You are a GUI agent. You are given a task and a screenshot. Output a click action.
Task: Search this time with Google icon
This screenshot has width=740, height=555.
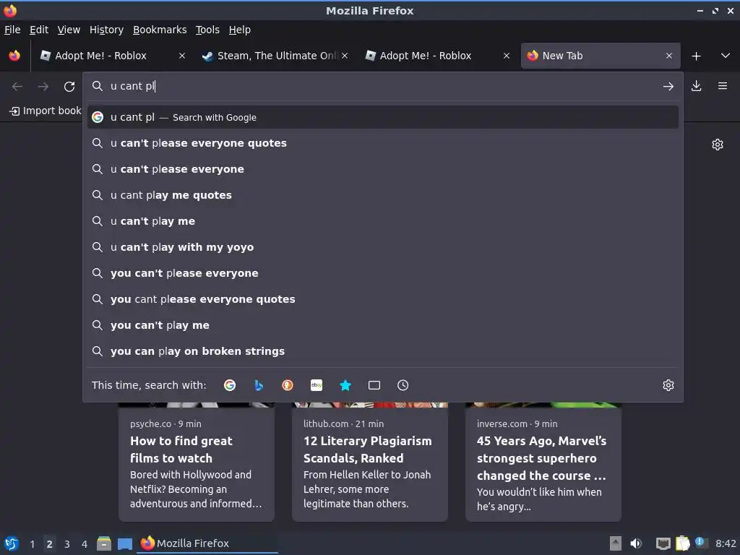click(x=230, y=385)
